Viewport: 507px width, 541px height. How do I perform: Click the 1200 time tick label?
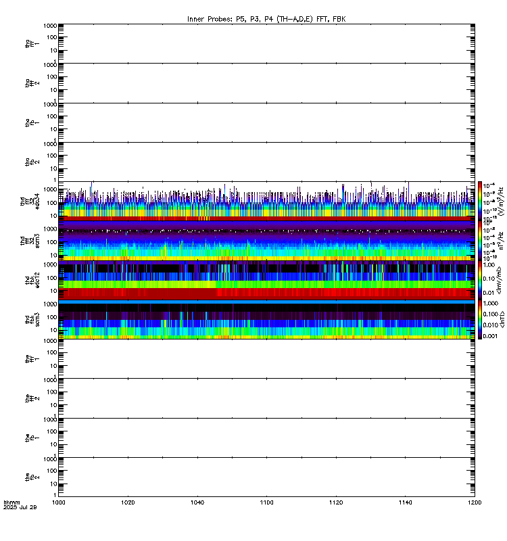pos(475,502)
